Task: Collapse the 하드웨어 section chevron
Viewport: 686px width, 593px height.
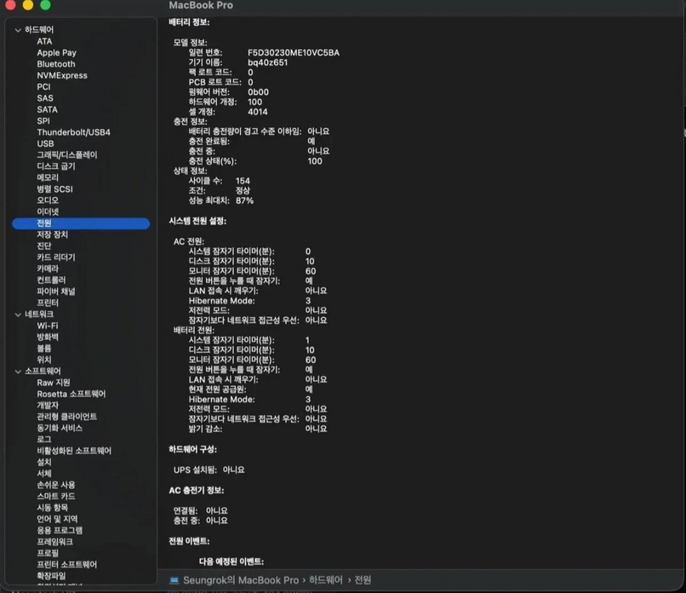Action: (x=18, y=30)
